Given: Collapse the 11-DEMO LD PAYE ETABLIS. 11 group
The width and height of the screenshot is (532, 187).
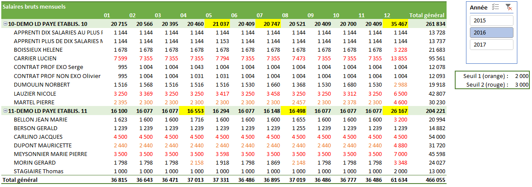Looking at the screenshot, I should pyautogui.click(x=5, y=111).
